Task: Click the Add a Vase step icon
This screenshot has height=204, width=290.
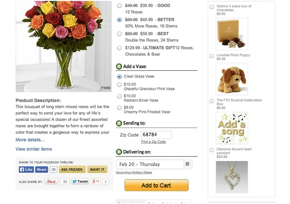Action: pyautogui.click(x=119, y=66)
